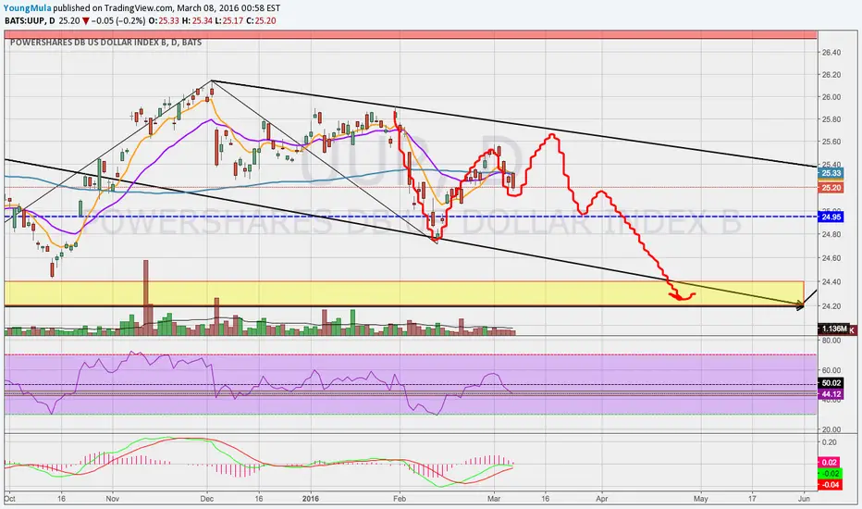Viewport: 862px width, 509px height.
Task: Click the 26.00 price axis label
Action: [x=831, y=97]
